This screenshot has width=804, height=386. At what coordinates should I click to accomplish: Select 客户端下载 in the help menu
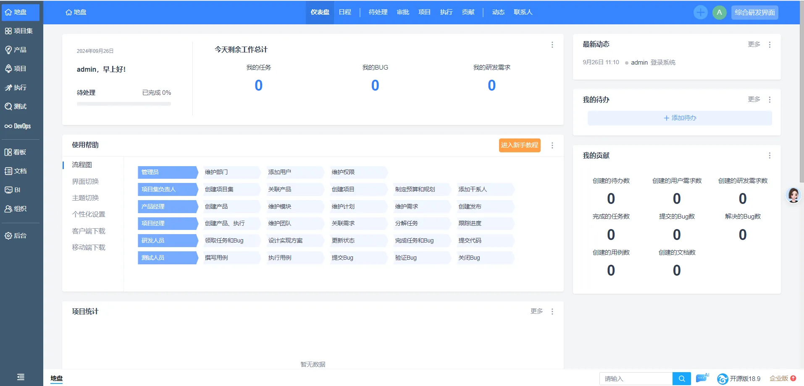click(x=89, y=231)
